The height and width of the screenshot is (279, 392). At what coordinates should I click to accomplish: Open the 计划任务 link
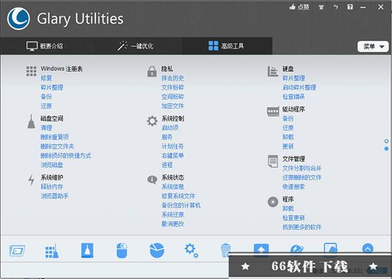click(x=172, y=147)
